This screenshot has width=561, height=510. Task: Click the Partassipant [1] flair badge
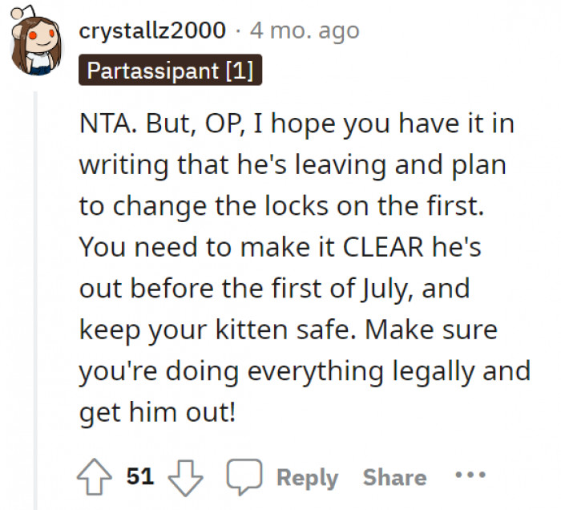click(170, 71)
